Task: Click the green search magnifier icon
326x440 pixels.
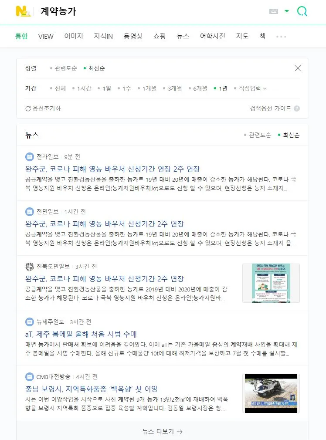Action: tap(302, 11)
